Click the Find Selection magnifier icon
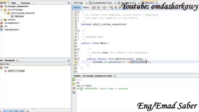This screenshot has height=112, width=199. pyautogui.click(x=111, y=7)
